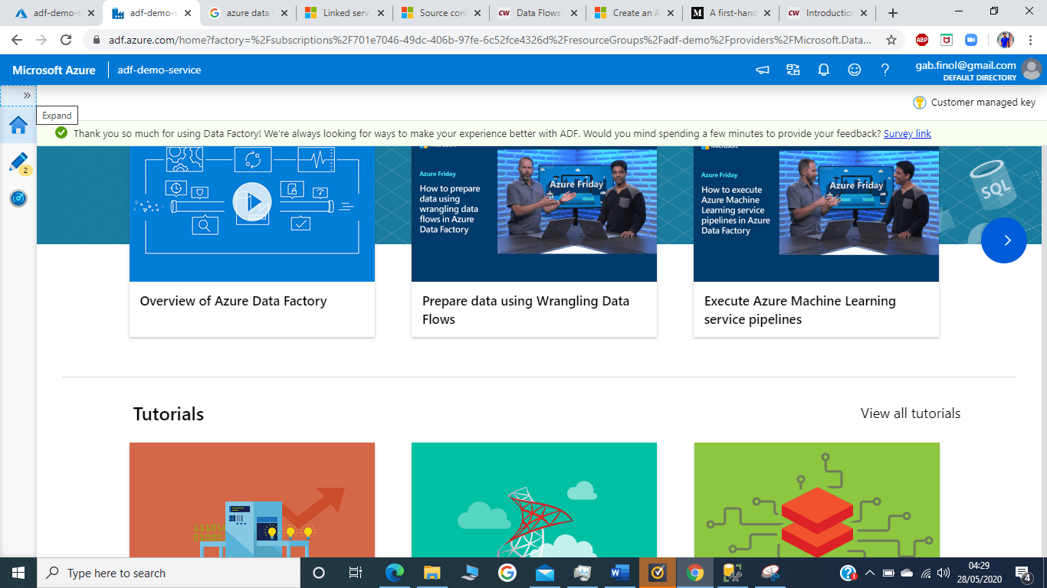Click View all tutorials link

[910, 413]
